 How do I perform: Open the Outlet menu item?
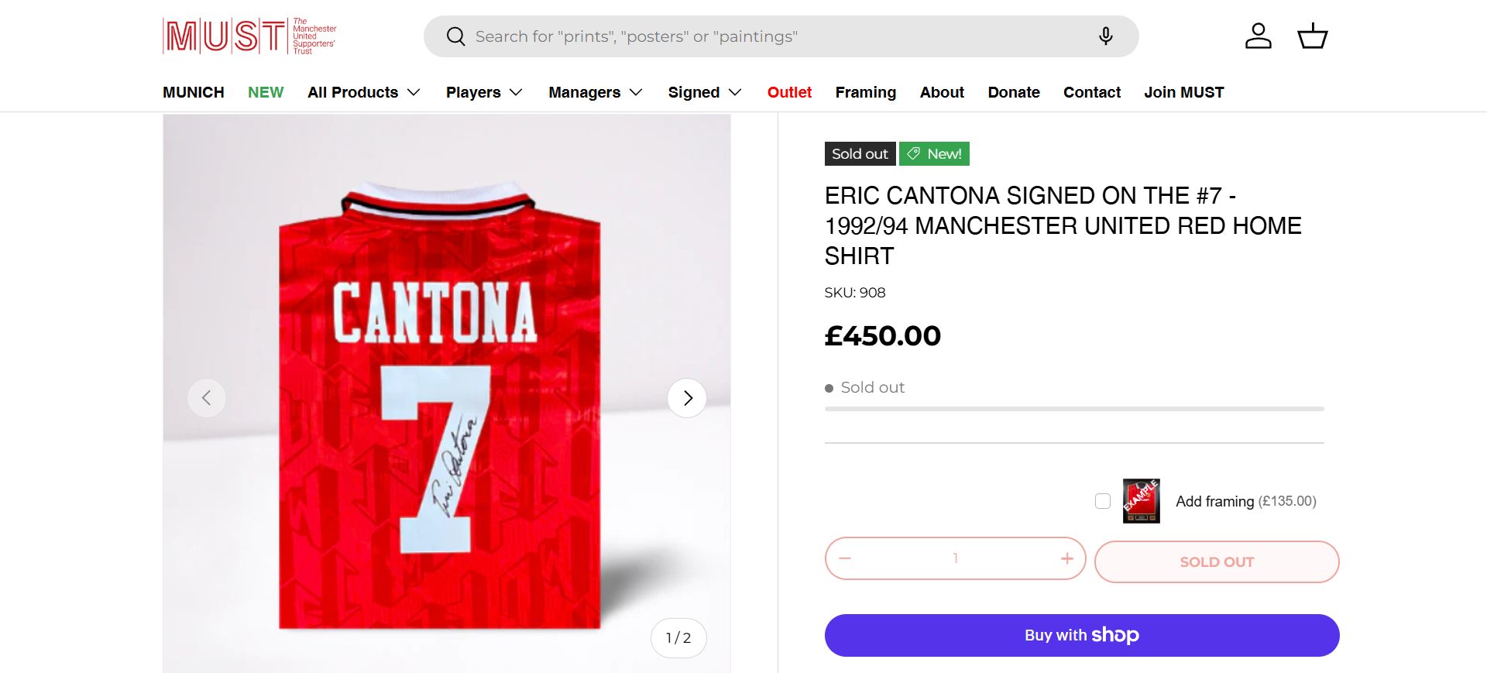(789, 92)
